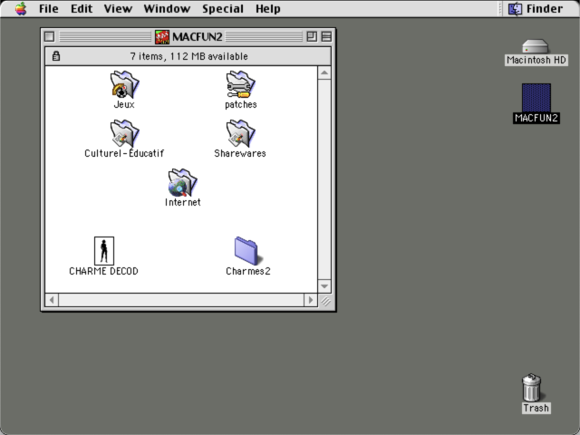The width and height of the screenshot is (580, 435).
Task: Click the horizontal scrollbar left arrow
Action: click(x=52, y=300)
